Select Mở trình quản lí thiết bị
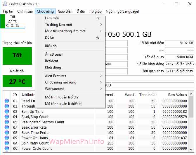The height and width of the screenshot is (155, 196). [x=70, y=104]
